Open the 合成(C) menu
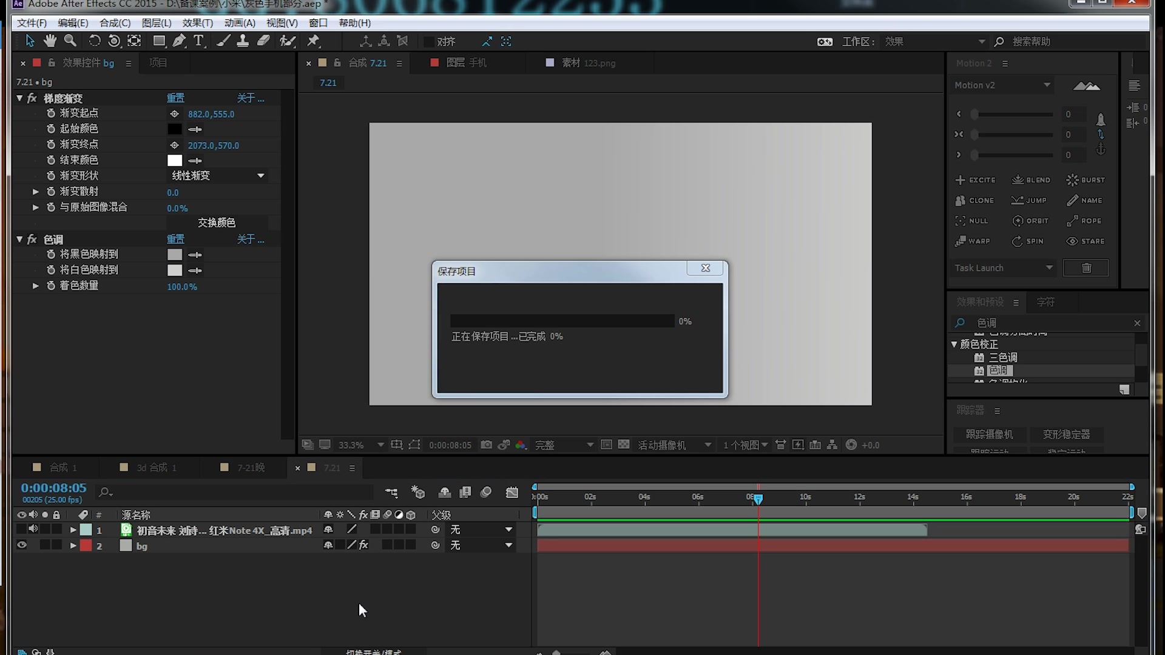This screenshot has width=1165, height=655. [115, 23]
